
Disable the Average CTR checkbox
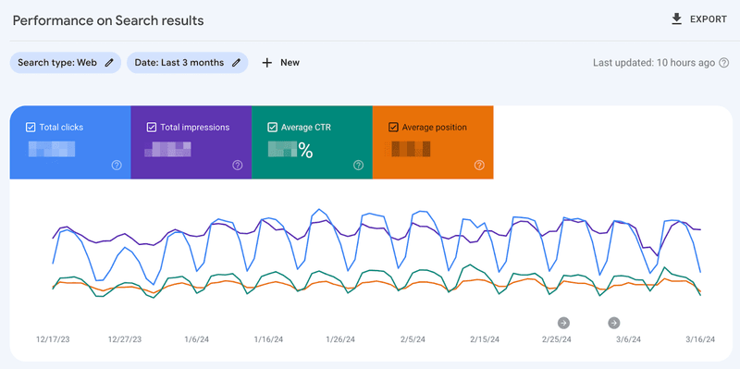[x=272, y=128]
